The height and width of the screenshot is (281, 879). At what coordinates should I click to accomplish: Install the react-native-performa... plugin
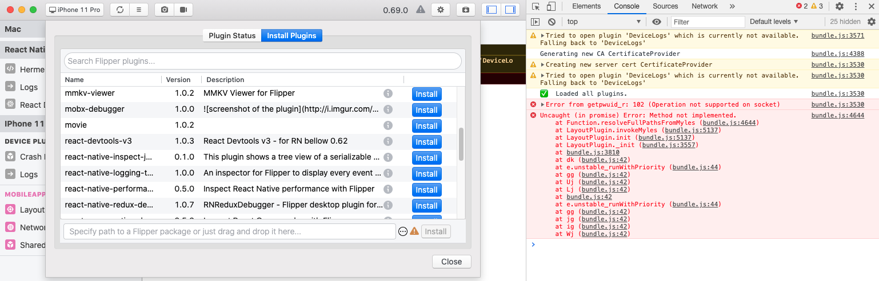[426, 190]
